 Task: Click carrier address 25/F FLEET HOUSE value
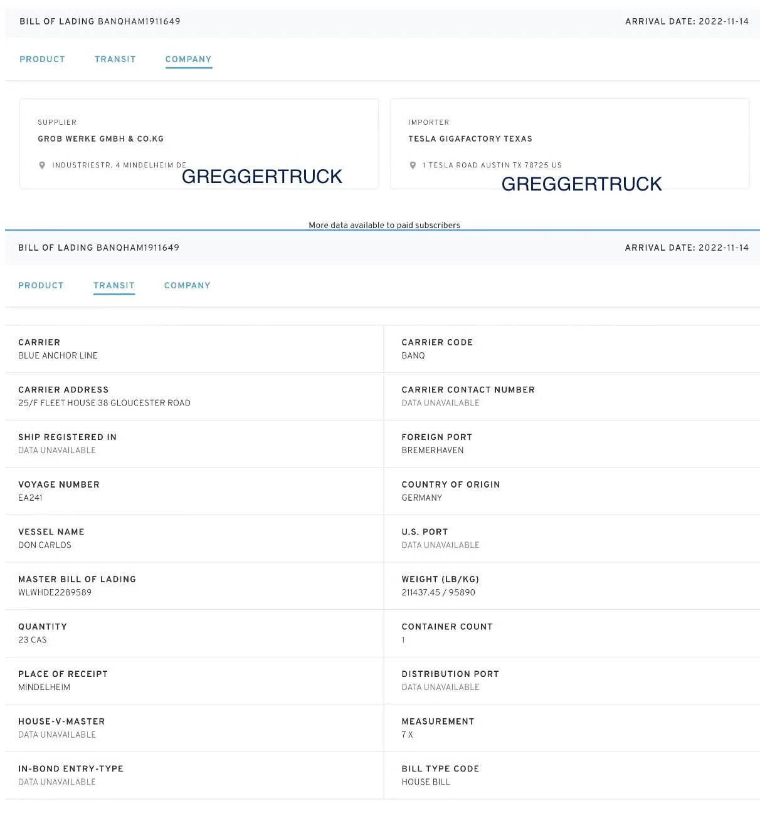click(x=104, y=403)
